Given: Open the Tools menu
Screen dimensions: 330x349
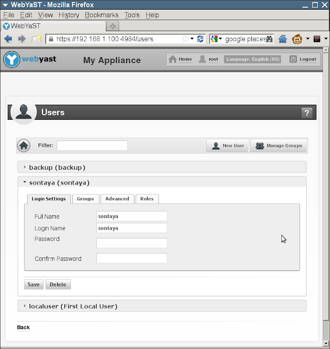Looking at the screenshot, I should point(132,15).
